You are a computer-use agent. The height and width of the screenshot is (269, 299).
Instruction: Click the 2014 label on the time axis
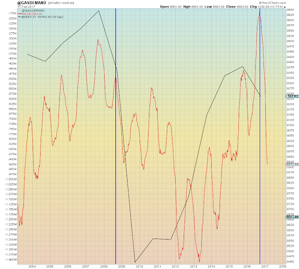pos(211,267)
